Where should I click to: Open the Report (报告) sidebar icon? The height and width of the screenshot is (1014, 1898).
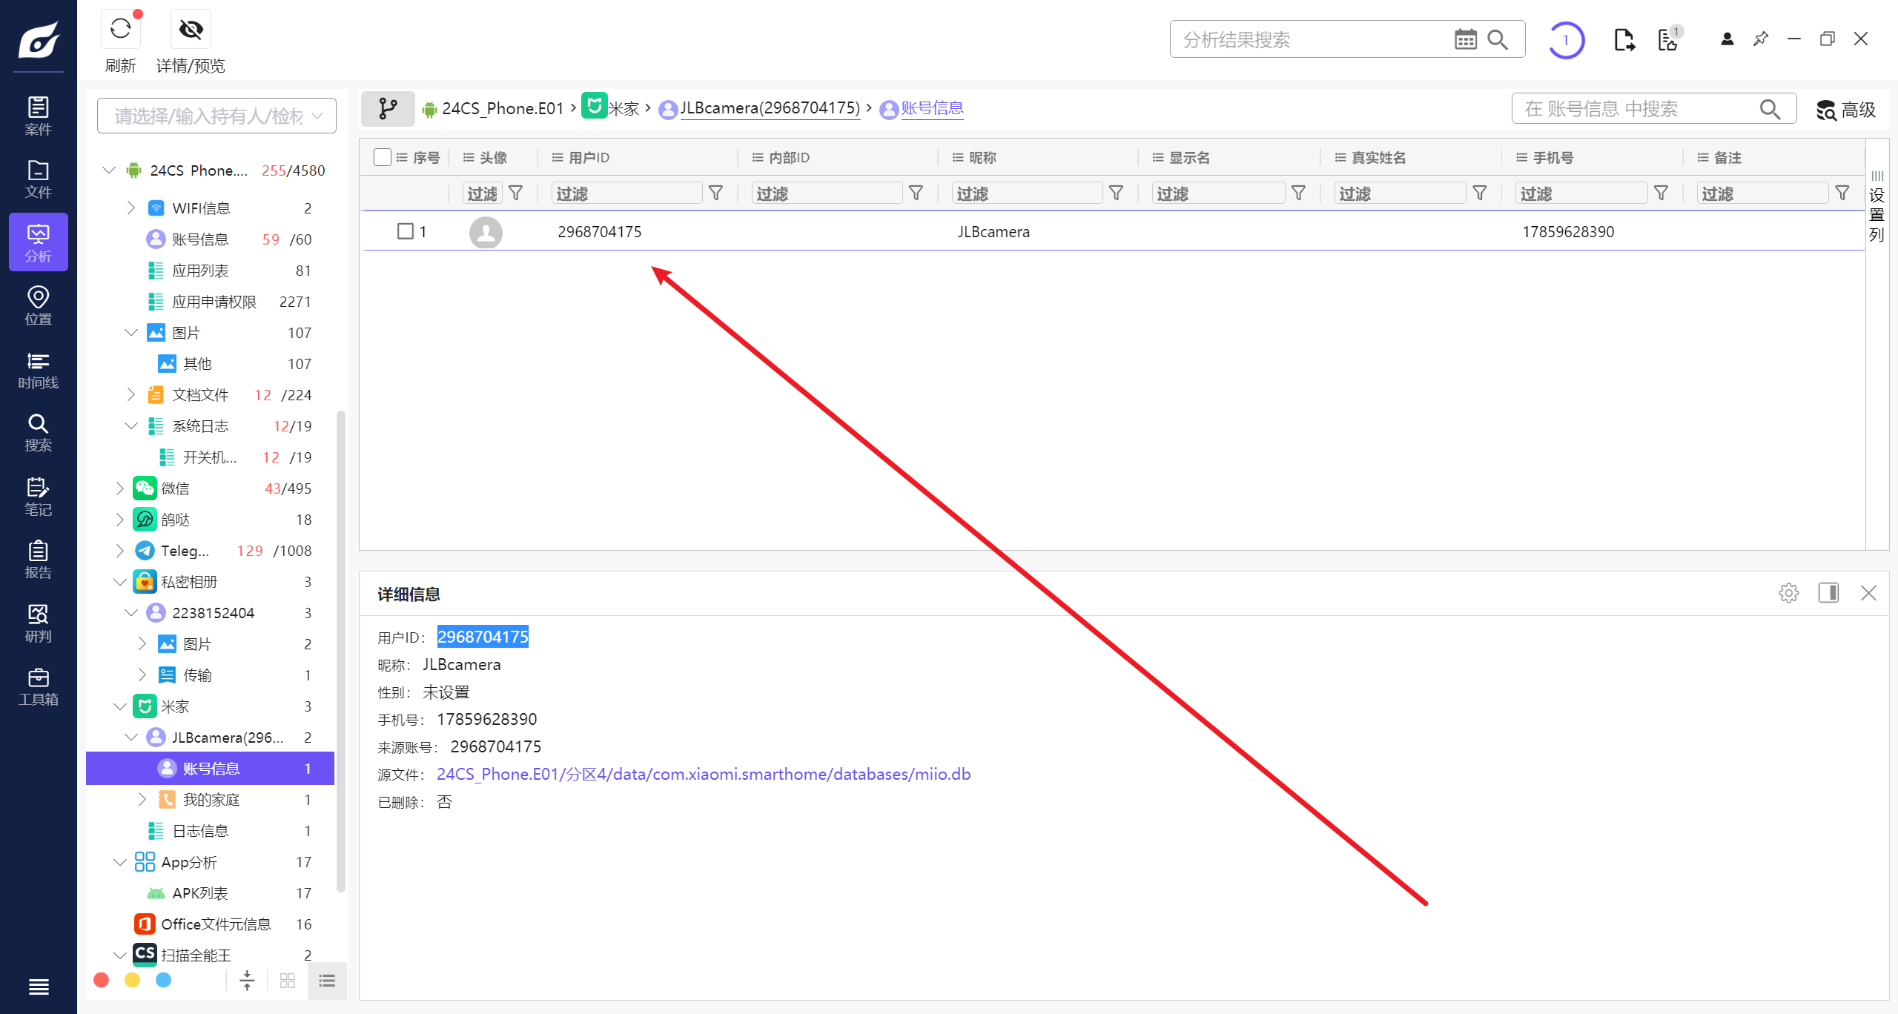[x=38, y=560]
